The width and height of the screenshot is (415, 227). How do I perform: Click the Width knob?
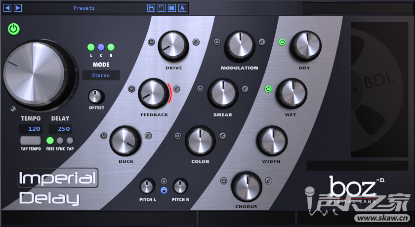272,141
